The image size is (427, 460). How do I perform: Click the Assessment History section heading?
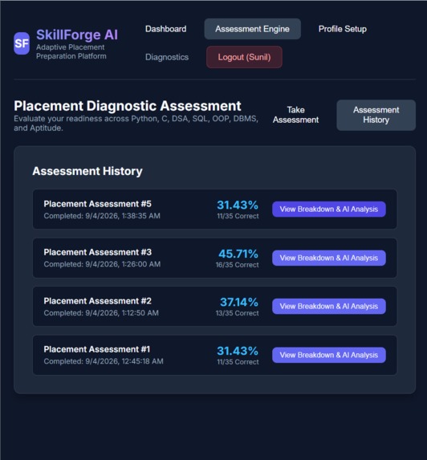point(87,171)
